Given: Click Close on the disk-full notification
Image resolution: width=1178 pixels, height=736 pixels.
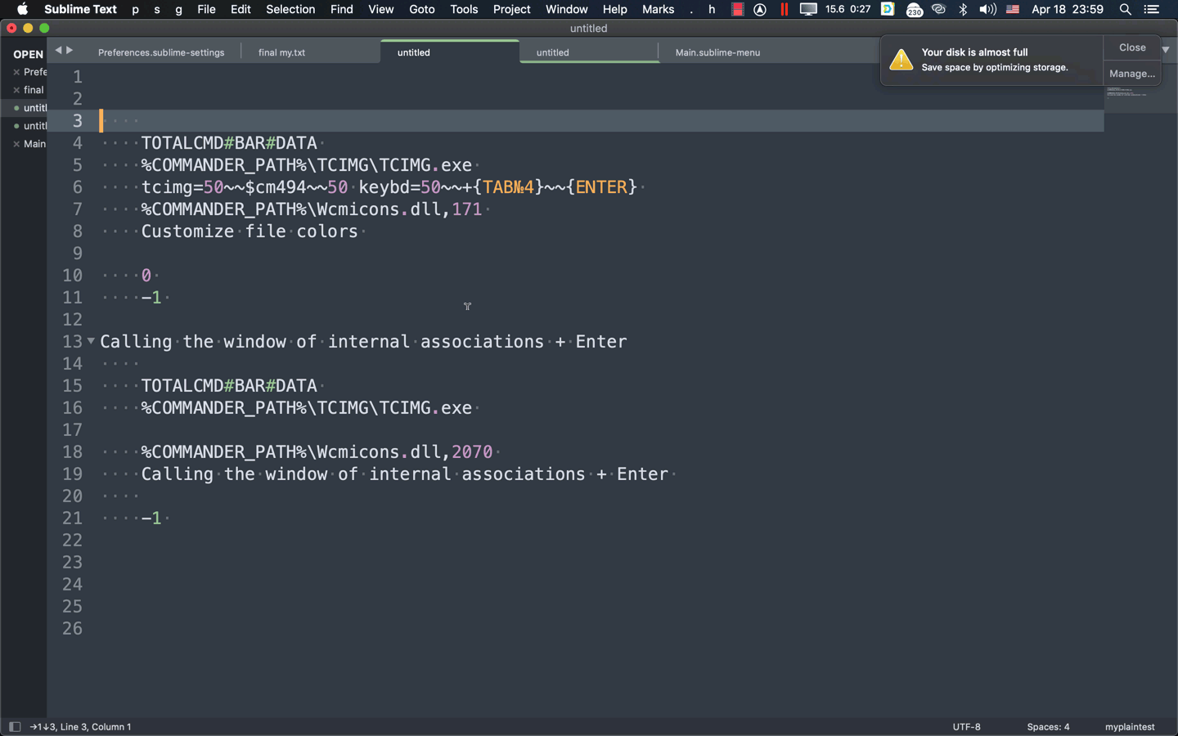Looking at the screenshot, I should (x=1131, y=47).
